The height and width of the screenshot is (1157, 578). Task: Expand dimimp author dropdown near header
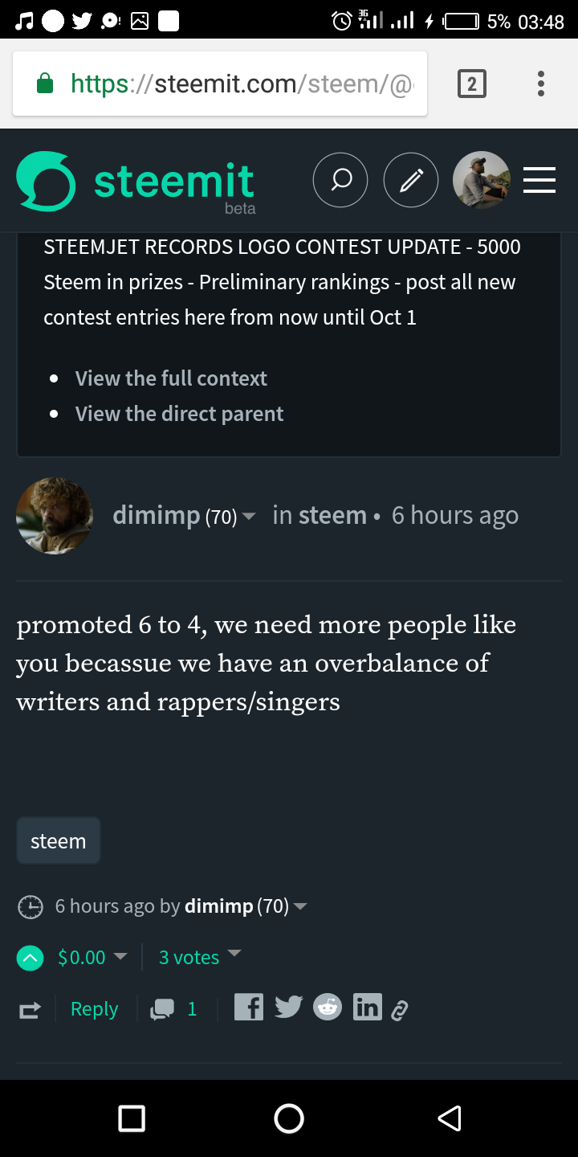pos(249,516)
